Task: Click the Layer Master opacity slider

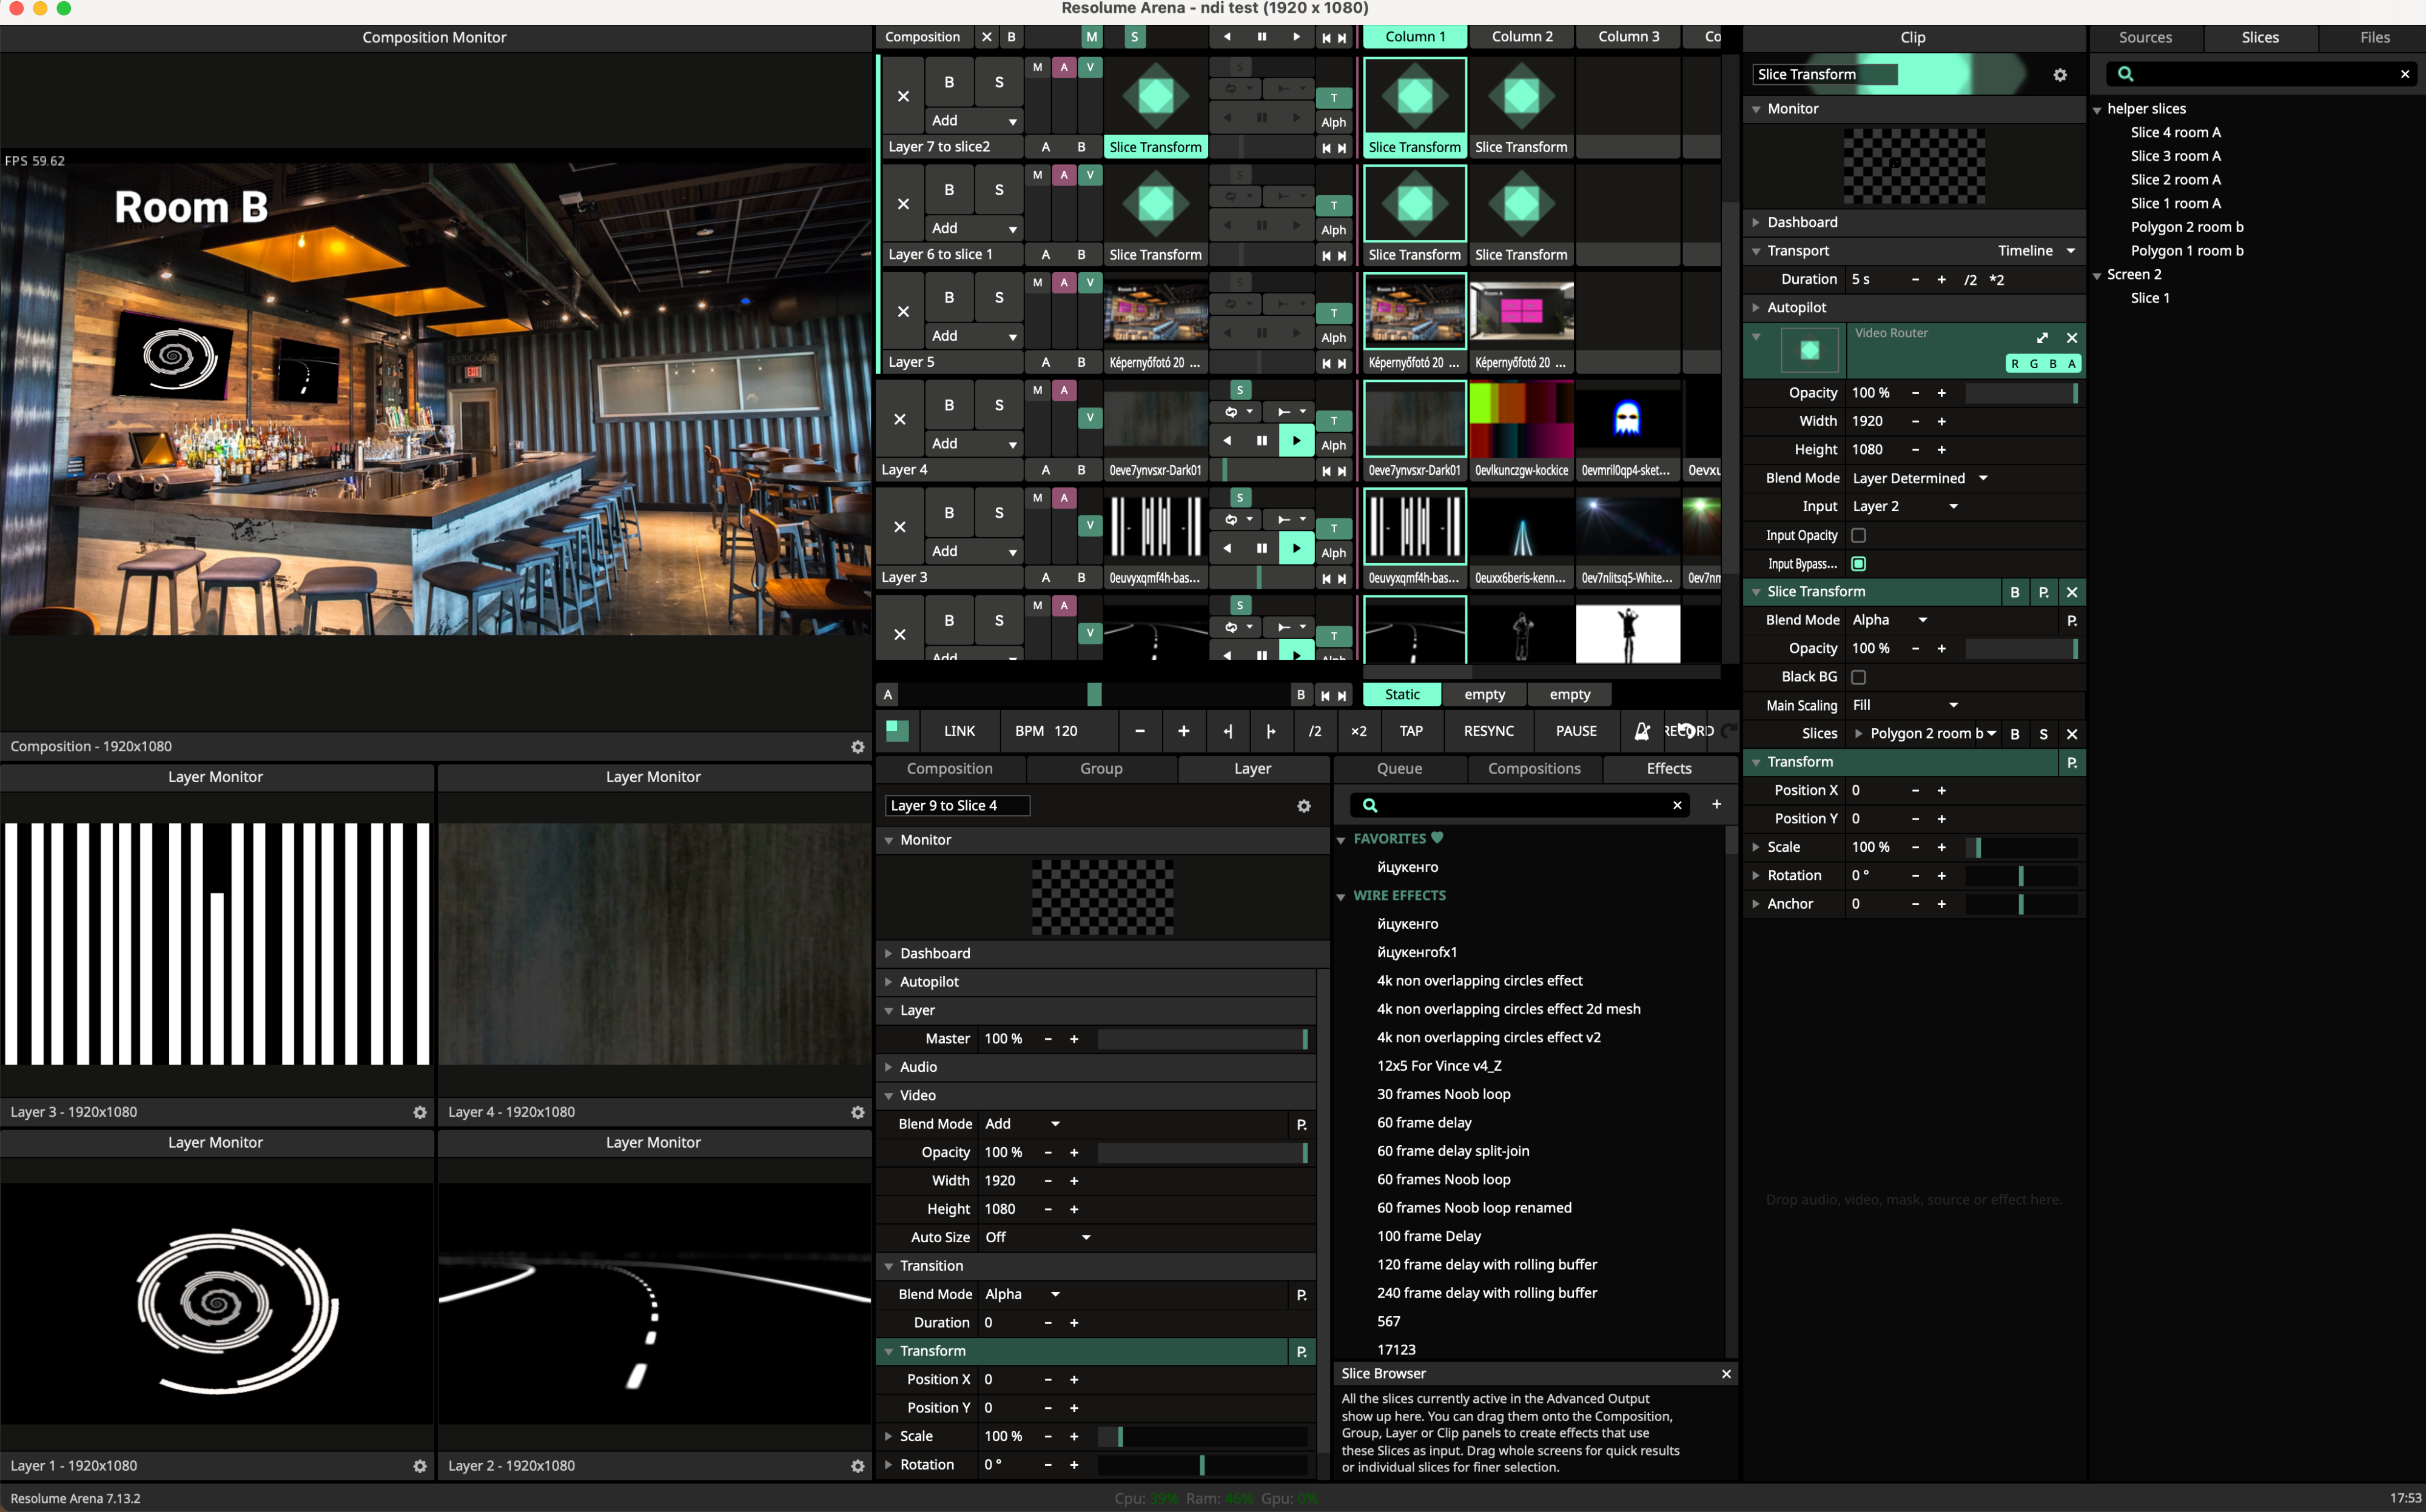Action: [x=1200, y=1039]
